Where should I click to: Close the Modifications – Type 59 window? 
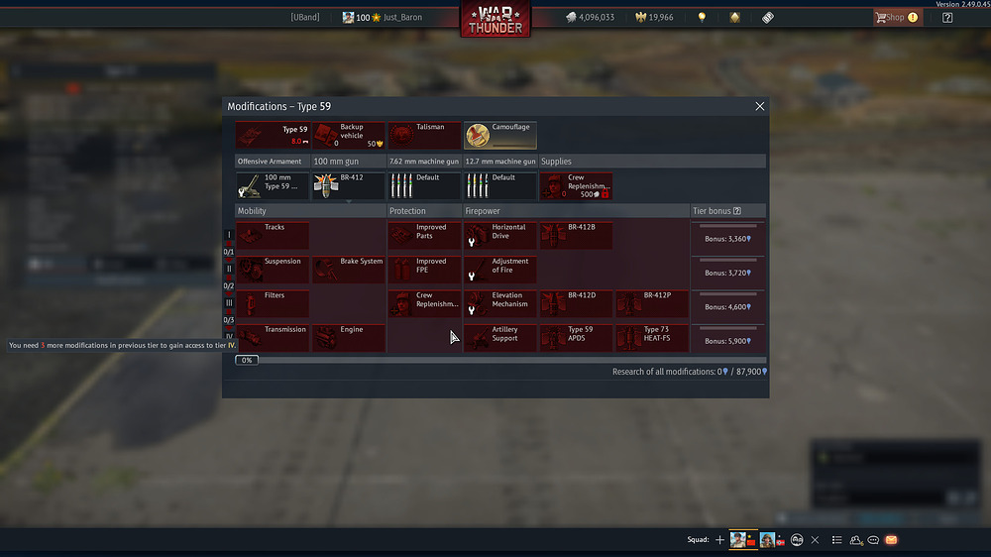760,106
